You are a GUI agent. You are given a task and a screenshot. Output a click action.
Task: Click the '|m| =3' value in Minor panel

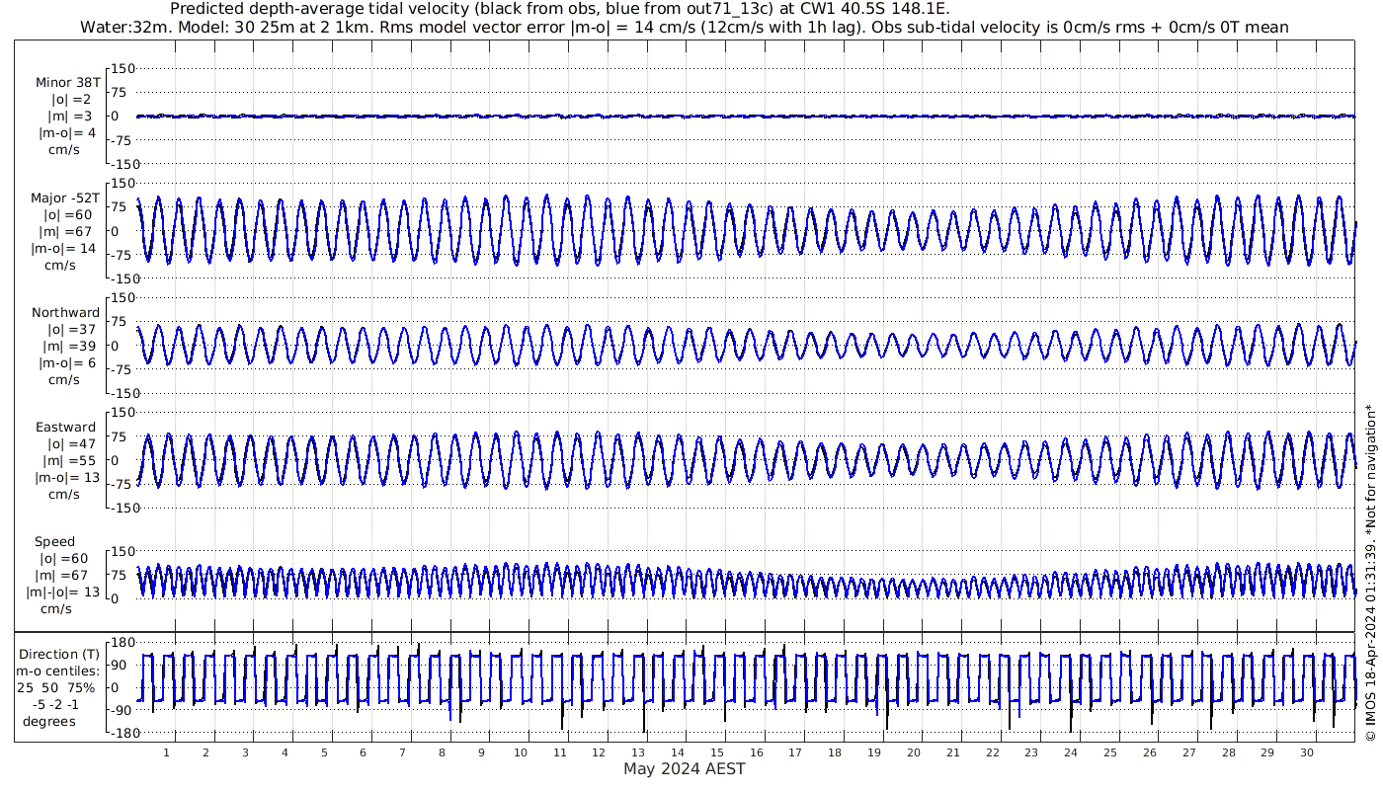coord(71,117)
